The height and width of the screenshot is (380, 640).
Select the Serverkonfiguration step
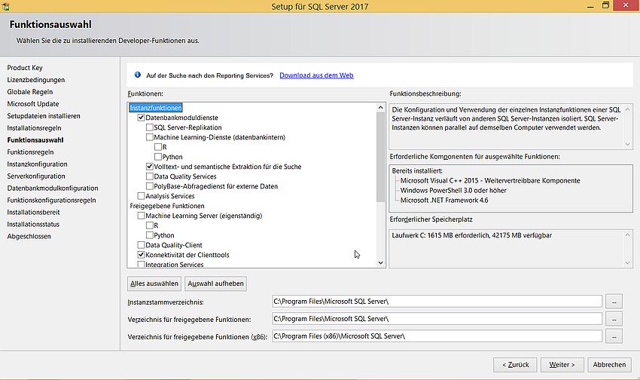(36, 176)
